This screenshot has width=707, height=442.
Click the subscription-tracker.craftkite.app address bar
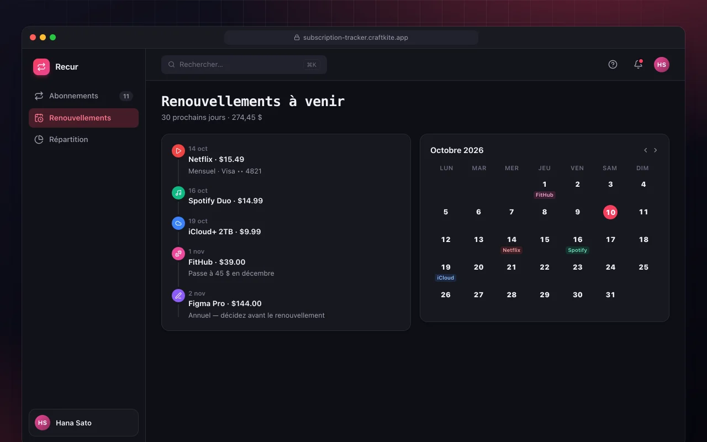click(x=351, y=38)
